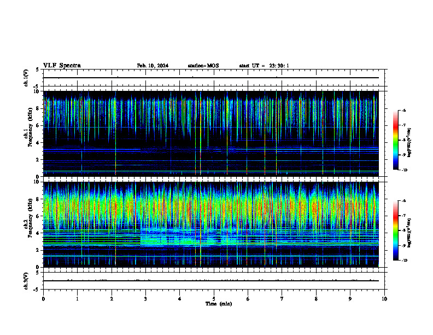Click inside the ch.2 spectrogram panel
The image size is (433, 335).
tap(211, 224)
